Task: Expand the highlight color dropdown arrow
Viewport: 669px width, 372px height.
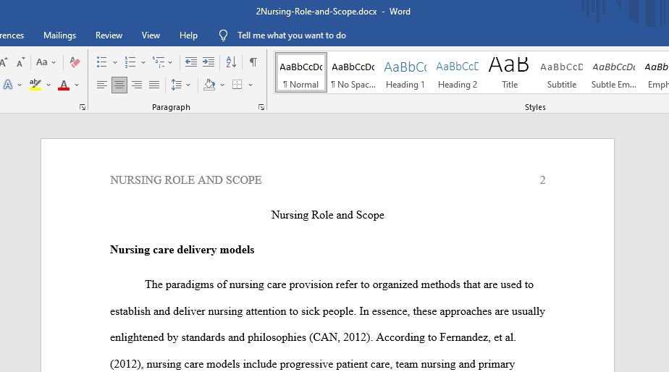Action: pyautogui.click(x=49, y=85)
